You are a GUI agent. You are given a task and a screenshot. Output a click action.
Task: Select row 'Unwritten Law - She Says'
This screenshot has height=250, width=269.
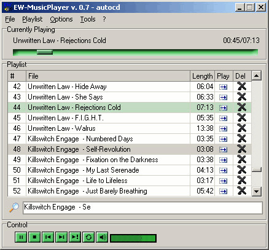130,97
